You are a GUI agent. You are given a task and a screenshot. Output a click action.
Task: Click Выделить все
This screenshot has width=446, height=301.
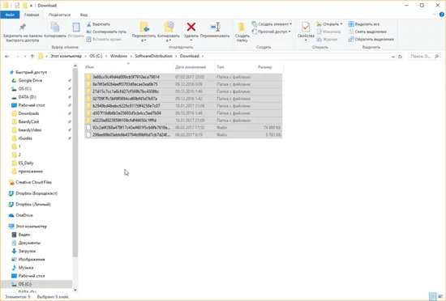(364, 24)
